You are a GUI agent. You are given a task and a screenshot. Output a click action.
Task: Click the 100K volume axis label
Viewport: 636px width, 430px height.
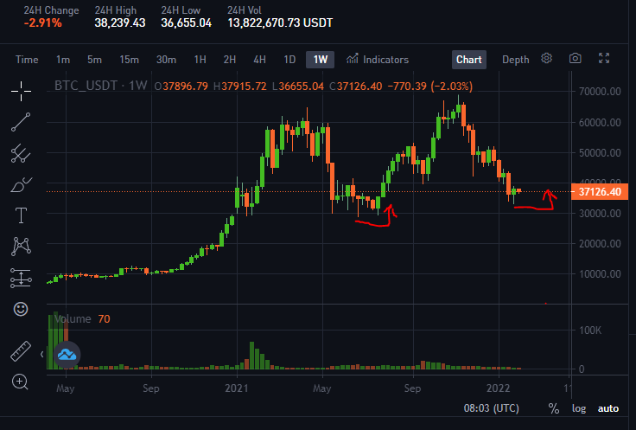(x=590, y=331)
